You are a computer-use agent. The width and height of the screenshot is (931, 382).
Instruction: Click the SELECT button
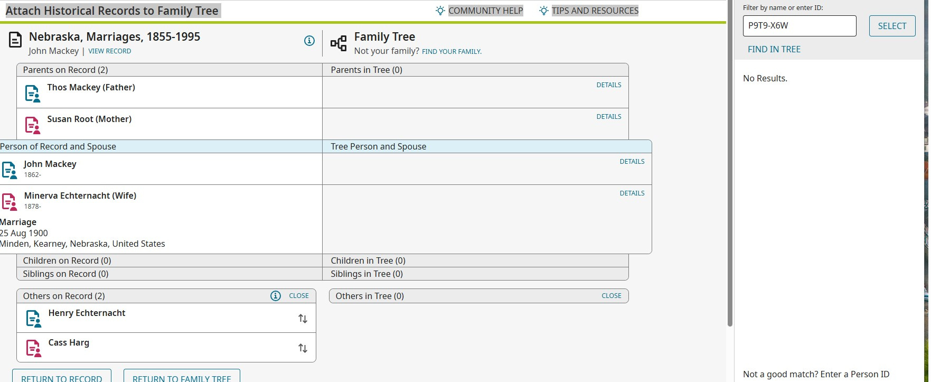892,26
